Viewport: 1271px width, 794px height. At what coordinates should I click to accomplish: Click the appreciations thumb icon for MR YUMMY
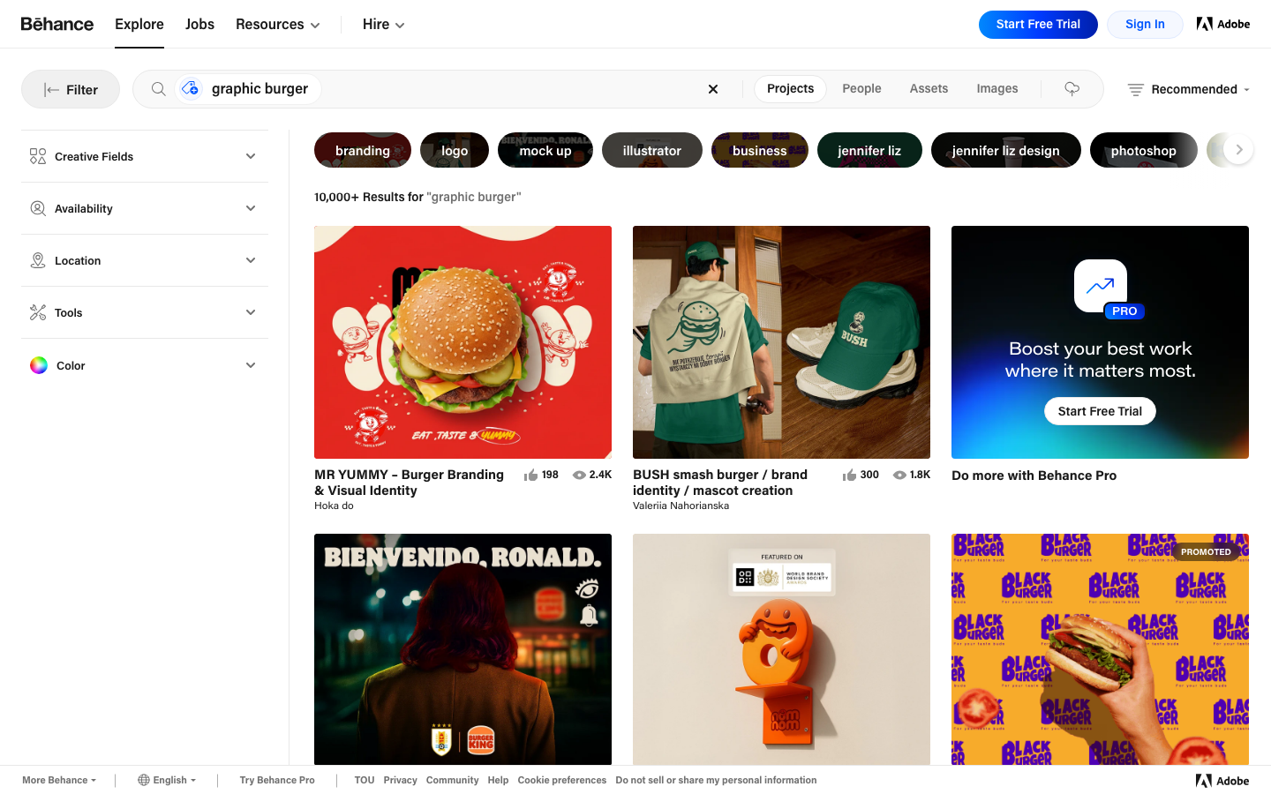click(530, 476)
